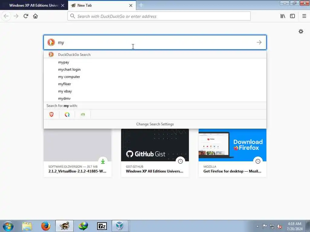Show hidden system tray icons
The height and width of the screenshot is (232, 310).
[257, 226]
